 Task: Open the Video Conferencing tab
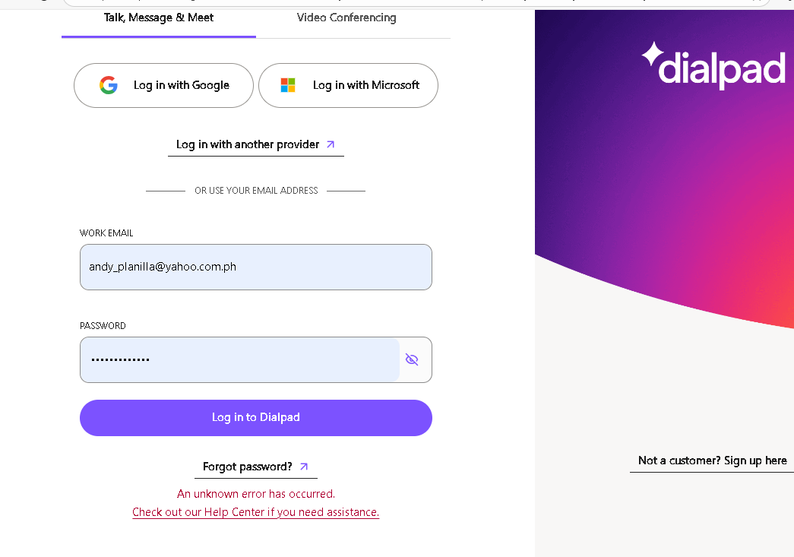346,17
